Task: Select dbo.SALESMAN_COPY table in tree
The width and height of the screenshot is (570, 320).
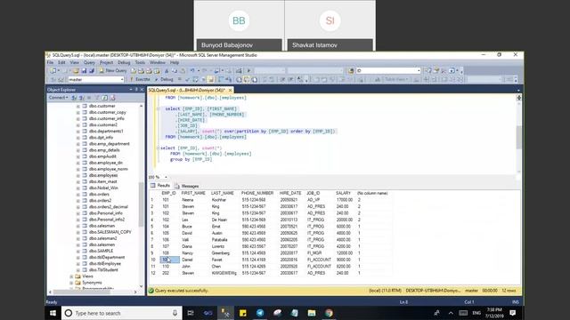Action: [110, 232]
